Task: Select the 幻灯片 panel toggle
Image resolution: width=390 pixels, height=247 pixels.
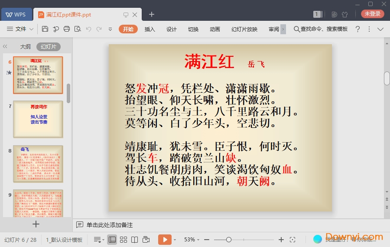Action: pyautogui.click(x=48, y=47)
